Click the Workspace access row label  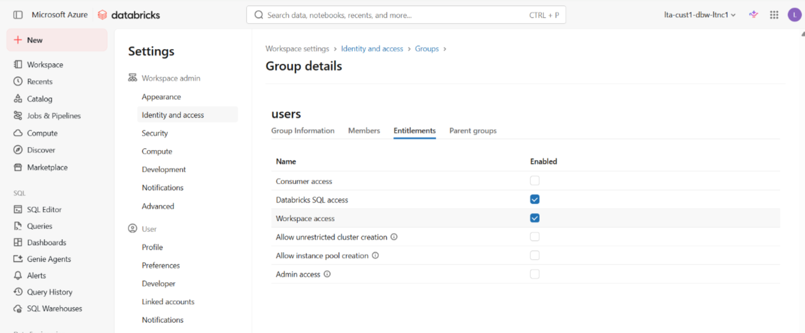click(305, 218)
